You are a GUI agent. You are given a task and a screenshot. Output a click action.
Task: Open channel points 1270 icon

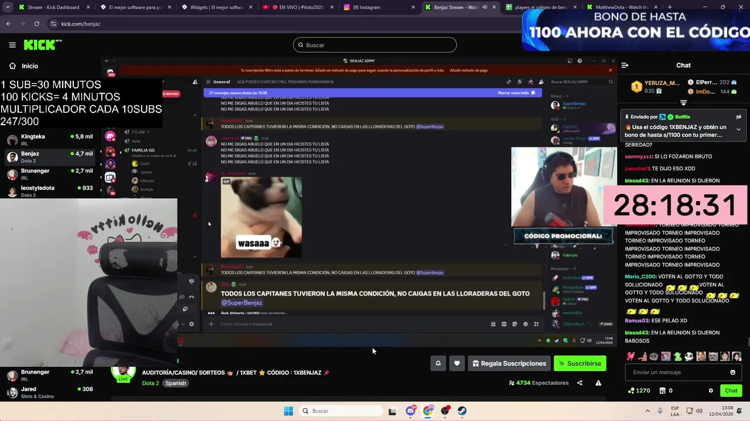point(638,391)
